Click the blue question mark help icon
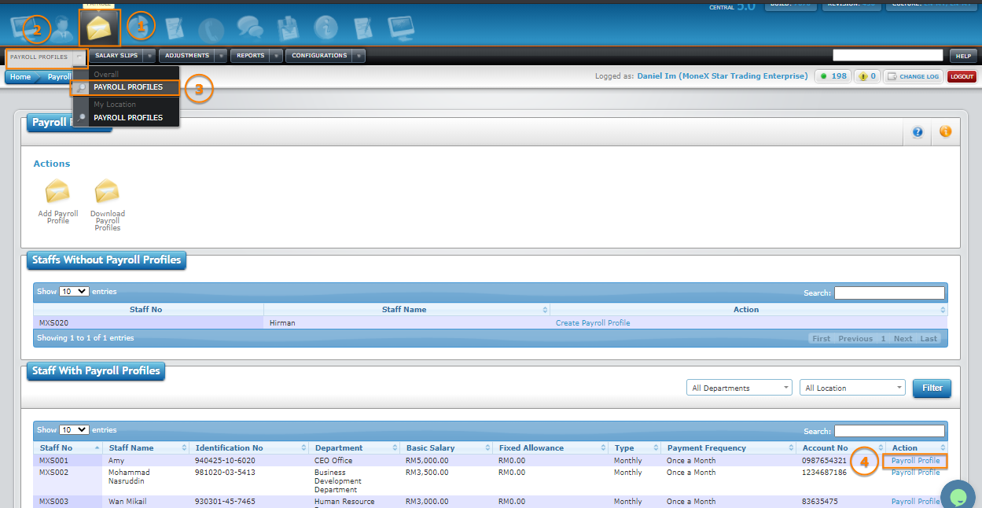Screen dimensions: 982x508 (918, 132)
